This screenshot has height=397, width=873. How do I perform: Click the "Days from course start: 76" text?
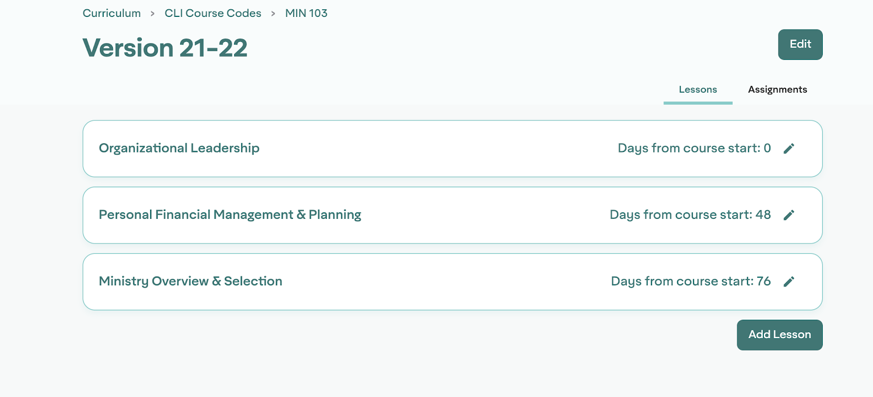[691, 281]
